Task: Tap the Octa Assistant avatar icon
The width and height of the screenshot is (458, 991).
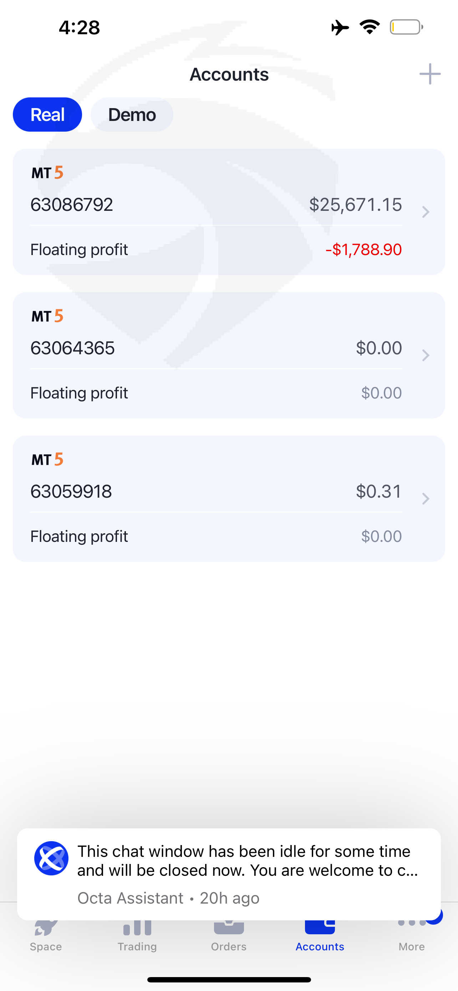Action: point(51,858)
